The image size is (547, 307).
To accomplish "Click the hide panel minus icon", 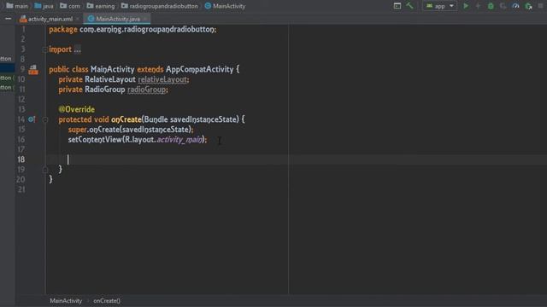I will coord(8,19).
